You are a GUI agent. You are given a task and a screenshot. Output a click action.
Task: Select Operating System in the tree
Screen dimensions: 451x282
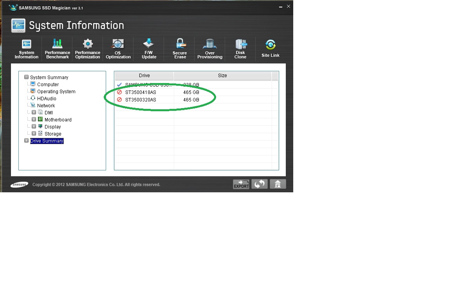[x=56, y=92]
